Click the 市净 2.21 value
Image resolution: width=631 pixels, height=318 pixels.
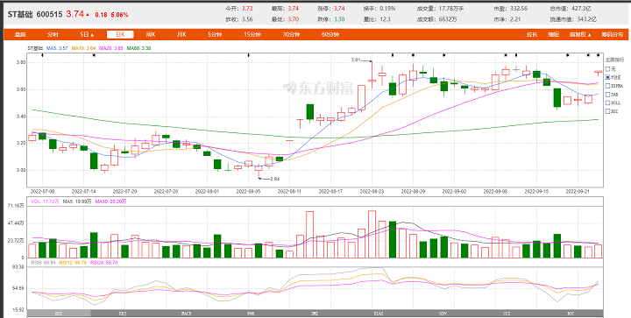coord(507,19)
